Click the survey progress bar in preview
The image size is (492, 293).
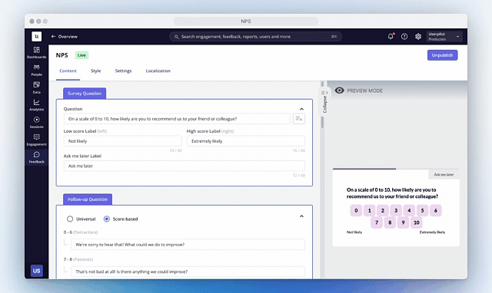pos(396,169)
